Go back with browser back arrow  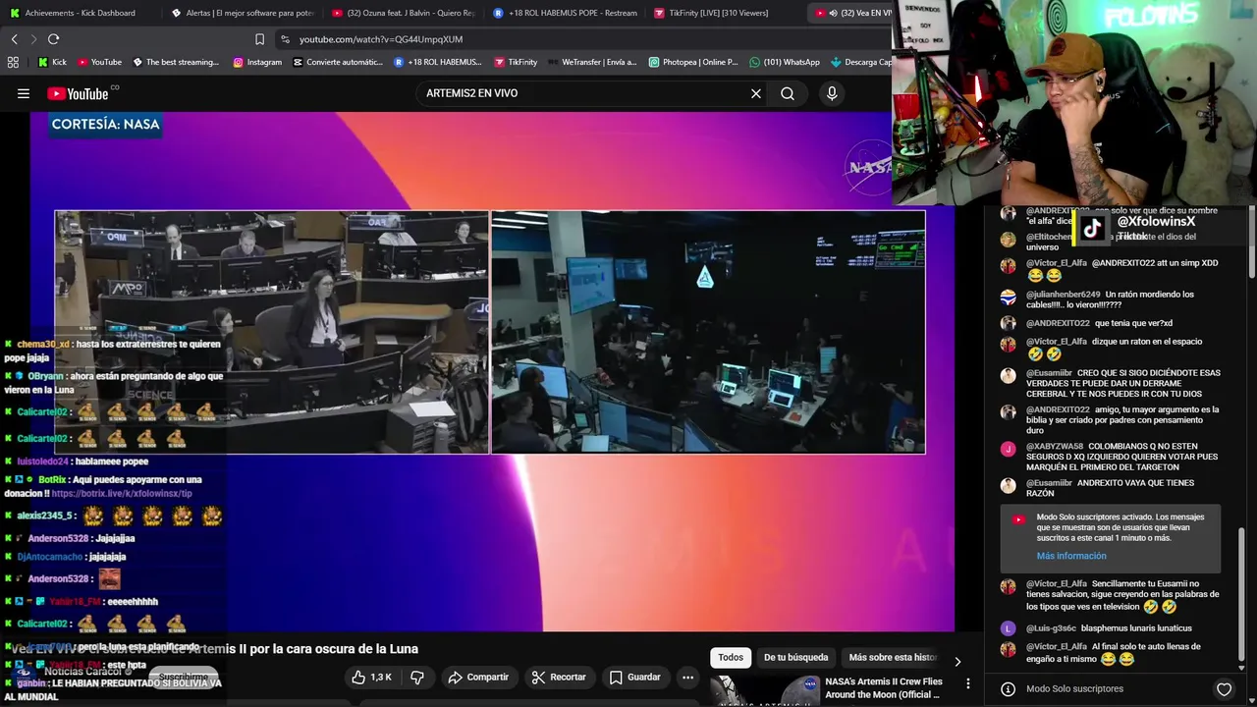[15, 39]
